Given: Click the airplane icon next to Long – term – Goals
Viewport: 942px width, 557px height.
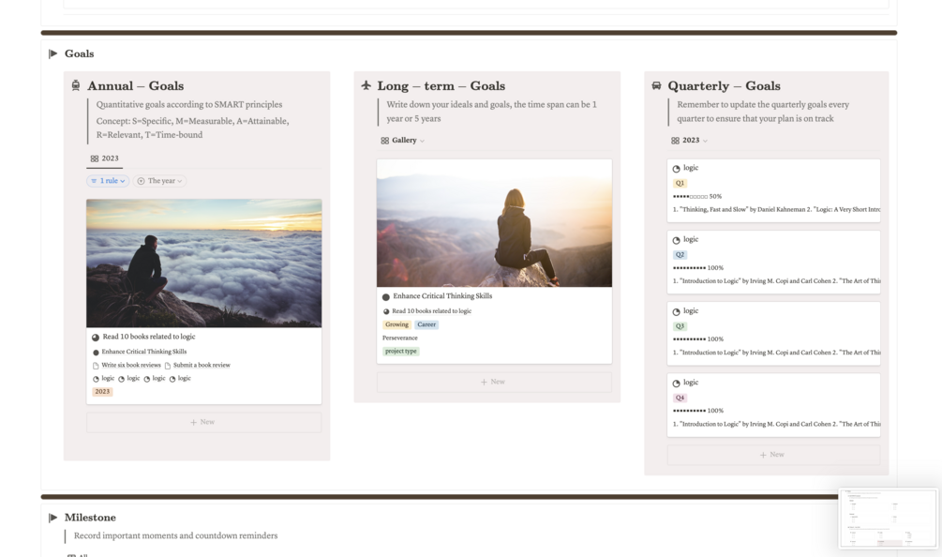Looking at the screenshot, I should click(x=366, y=85).
